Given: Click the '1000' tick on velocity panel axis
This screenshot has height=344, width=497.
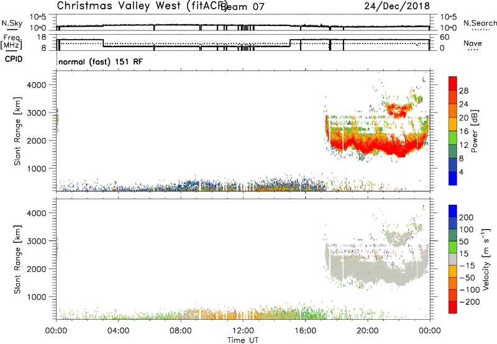Looking at the screenshot, I should point(36,297).
